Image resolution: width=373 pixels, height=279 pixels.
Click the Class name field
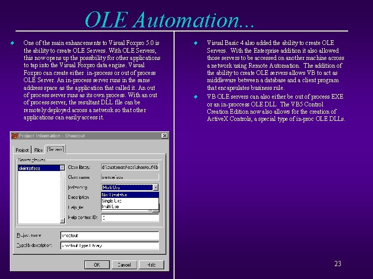click(x=130, y=177)
